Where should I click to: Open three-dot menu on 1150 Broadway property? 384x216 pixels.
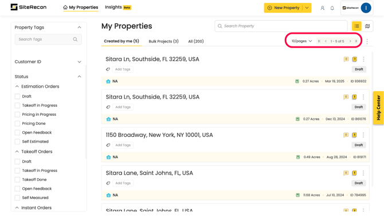point(363,135)
